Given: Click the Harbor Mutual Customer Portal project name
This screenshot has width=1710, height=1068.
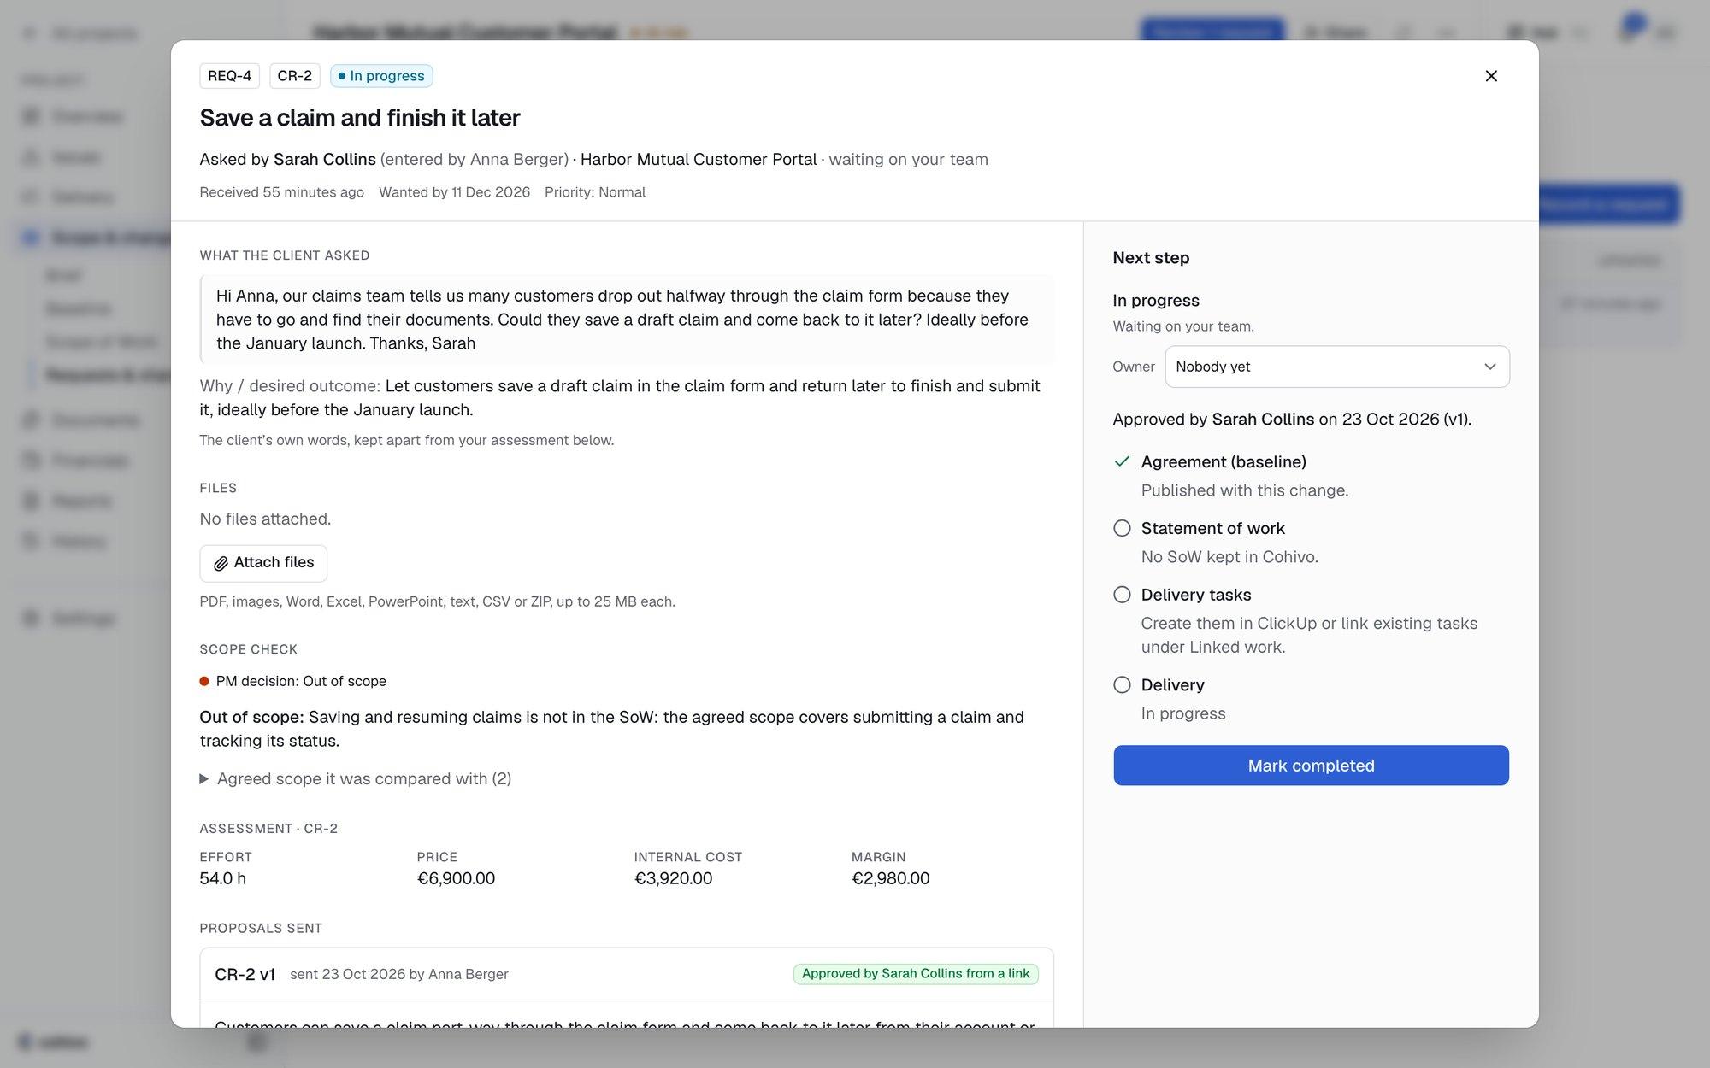Looking at the screenshot, I should click(x=699, y=160).
